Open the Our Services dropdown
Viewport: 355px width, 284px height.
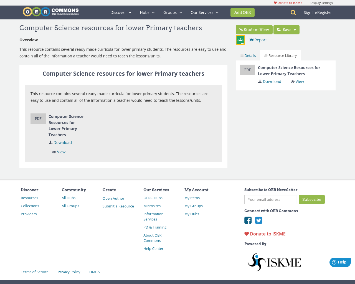[x=204, y=12]
